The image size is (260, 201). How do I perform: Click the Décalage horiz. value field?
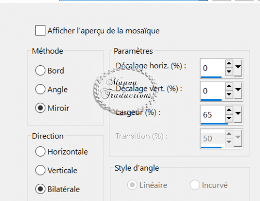point(213,68)
